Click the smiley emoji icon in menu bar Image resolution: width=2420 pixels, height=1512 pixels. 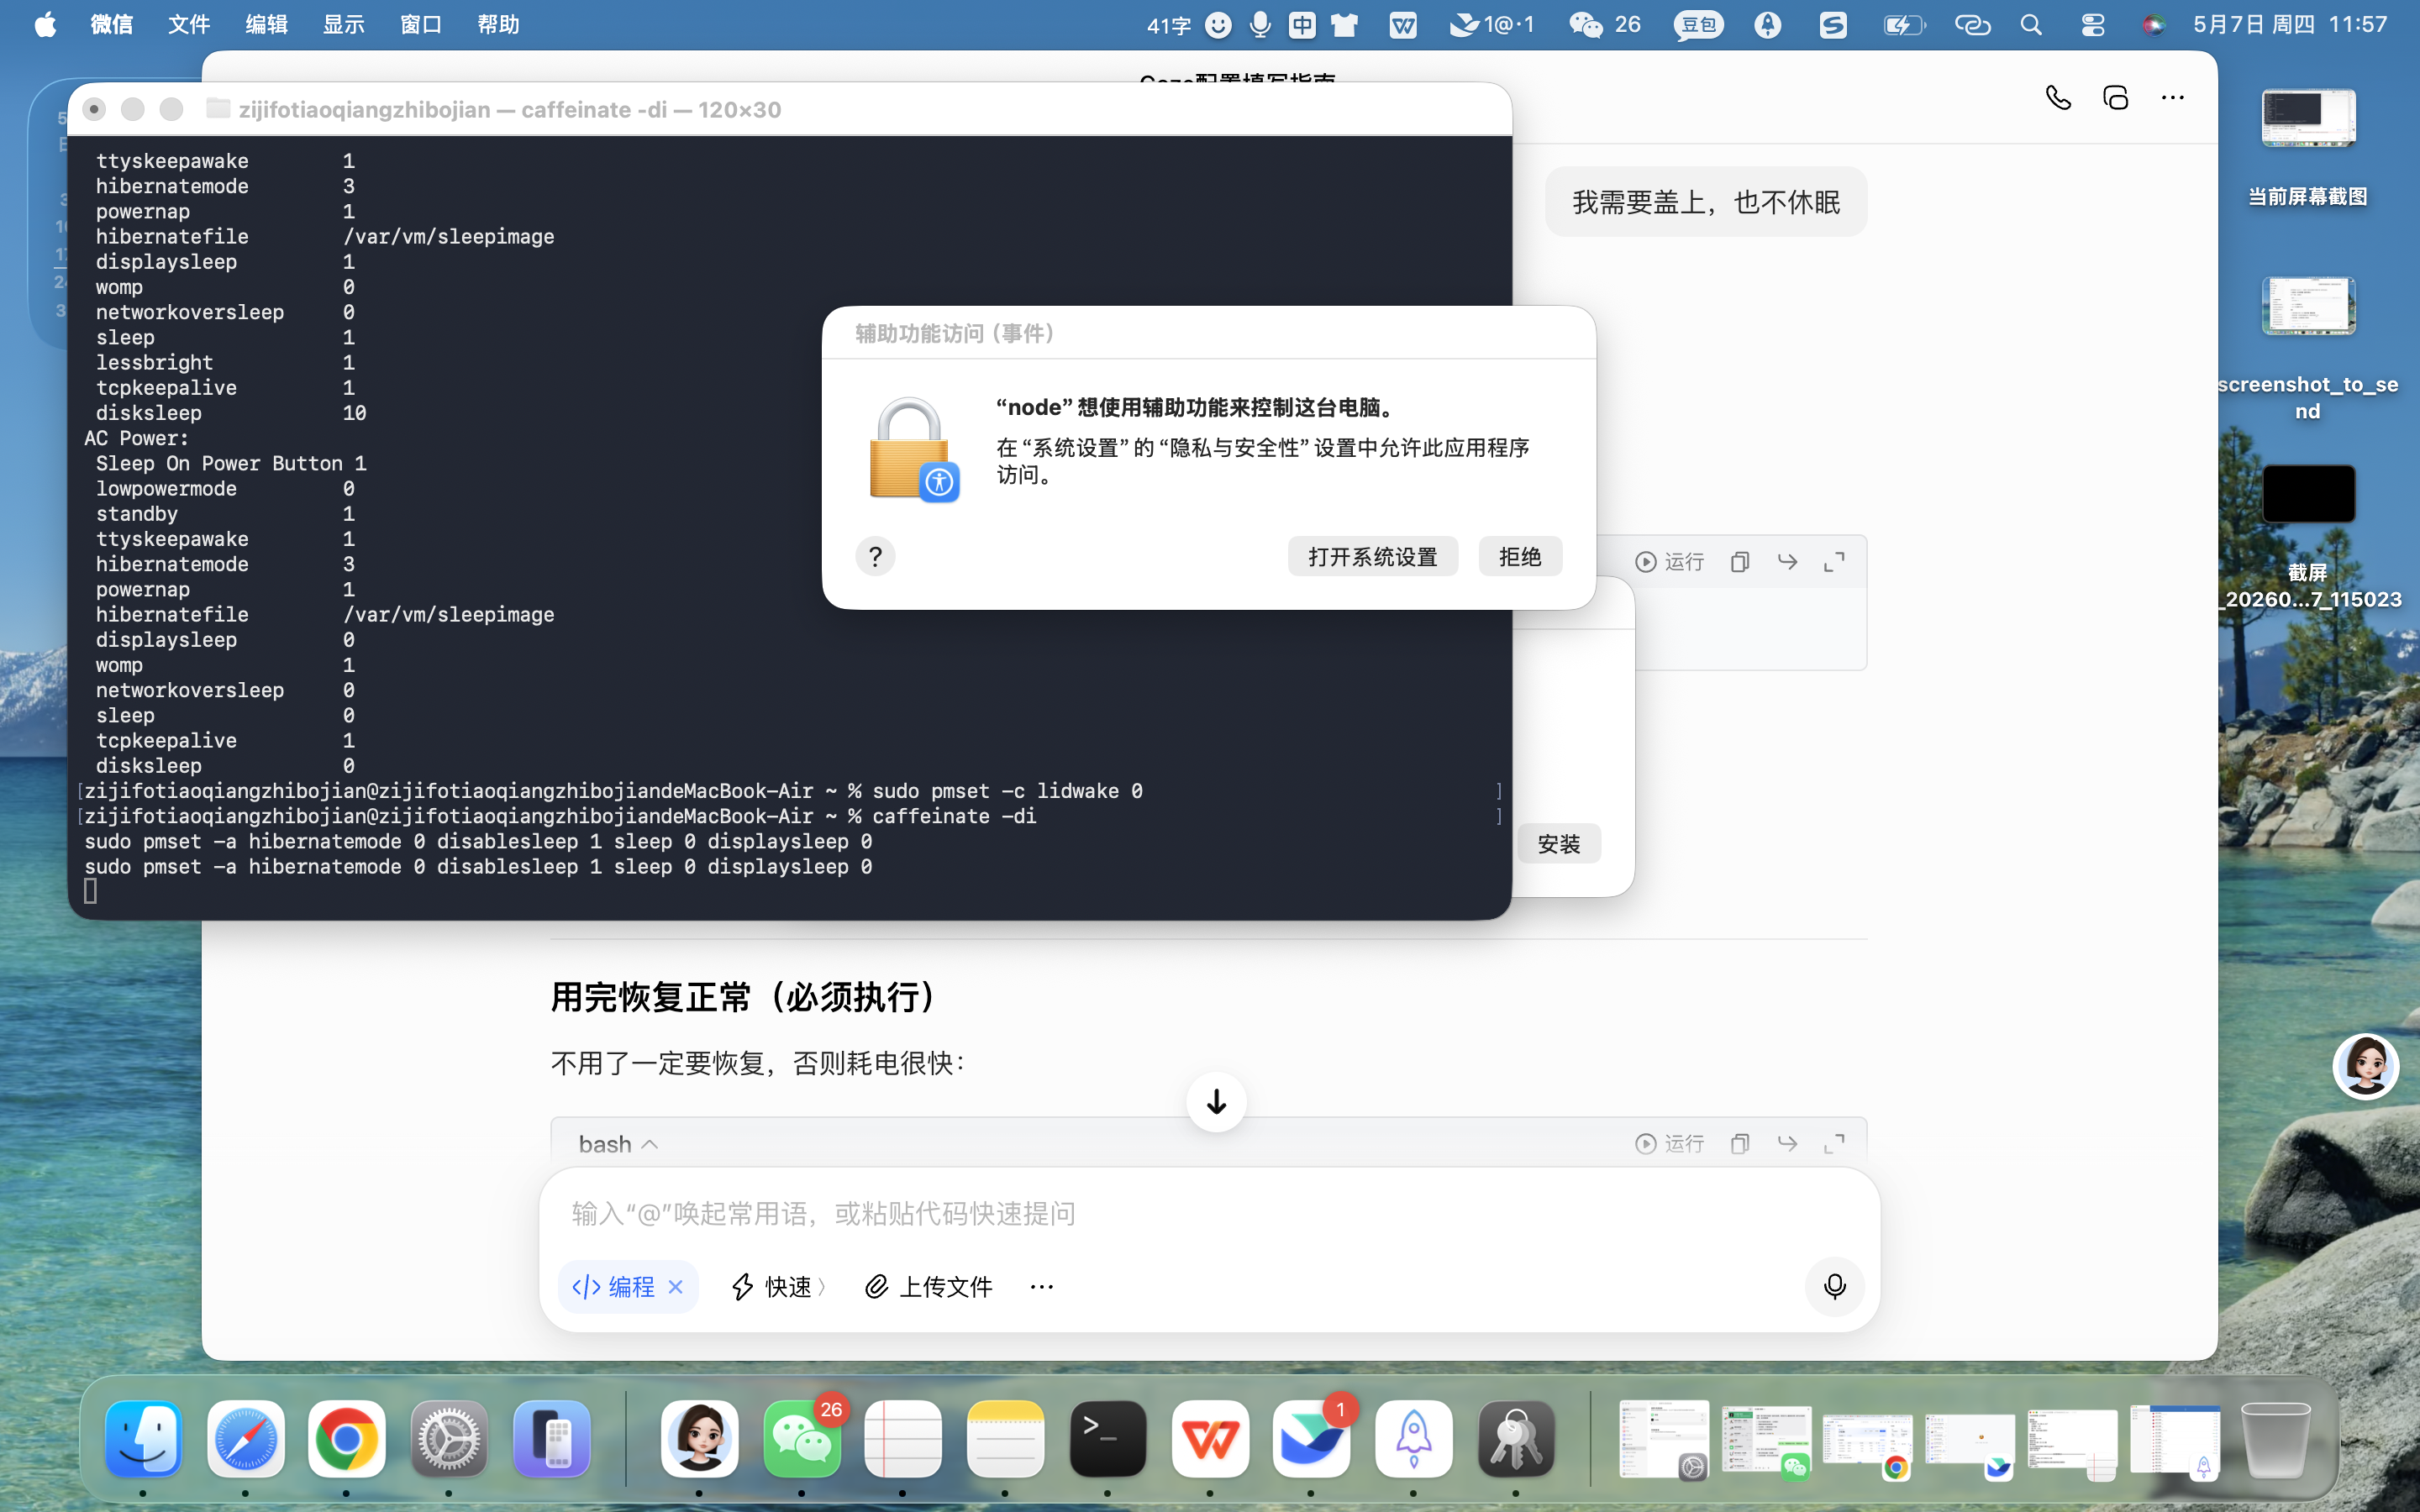(1218, 25)
